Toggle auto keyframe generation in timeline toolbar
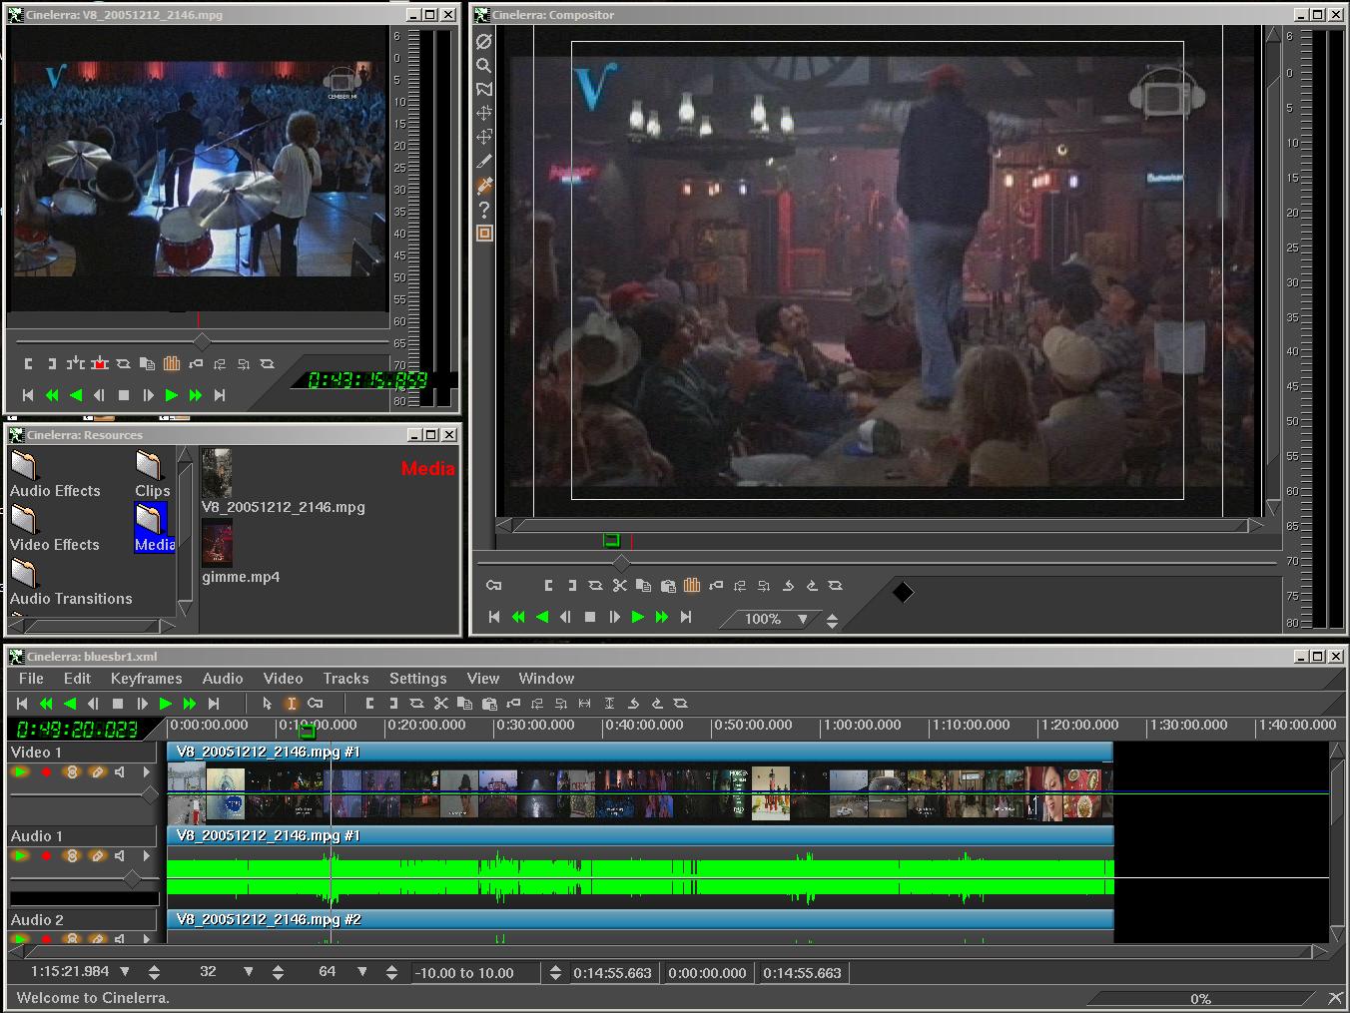 coord(316,704)
